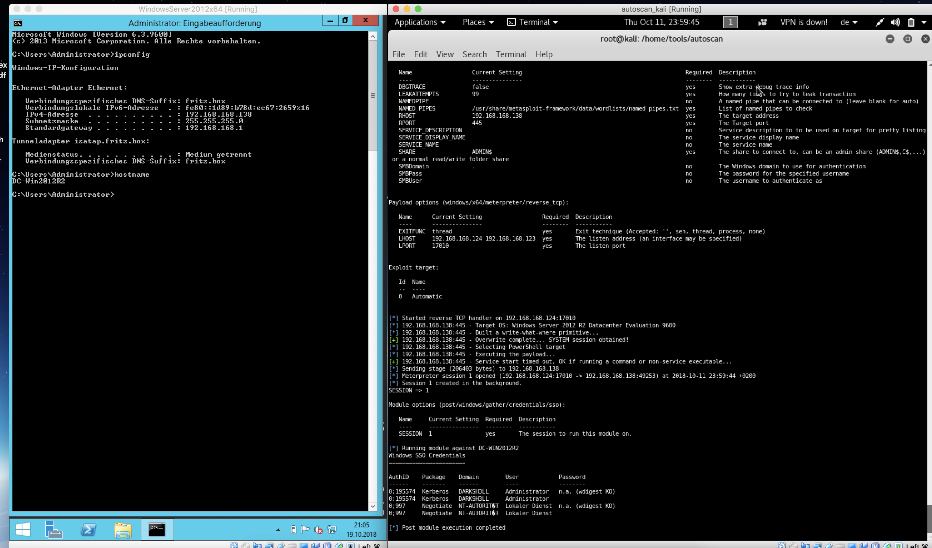Click the camera icon beside the VPN status

(762, 23)
